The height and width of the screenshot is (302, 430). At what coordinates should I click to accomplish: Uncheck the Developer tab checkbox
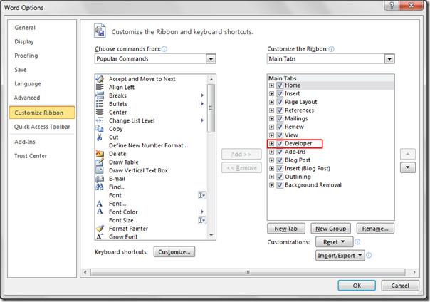280,144
